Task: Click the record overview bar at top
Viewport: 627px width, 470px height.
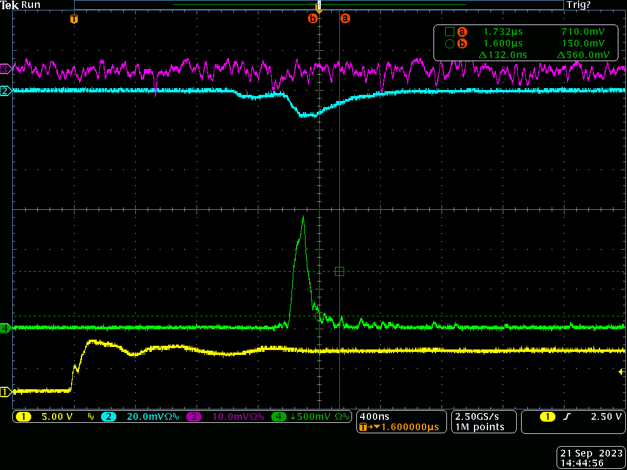Action: [x=318, y=5]
